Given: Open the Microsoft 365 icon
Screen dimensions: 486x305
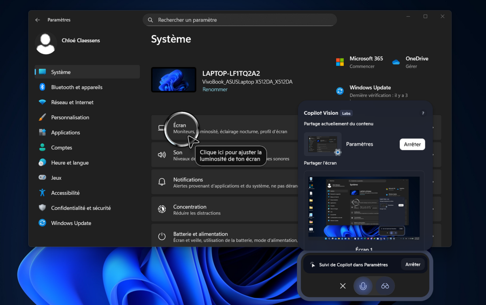Looking at the screenshot, I should click(x=340, y=62).
